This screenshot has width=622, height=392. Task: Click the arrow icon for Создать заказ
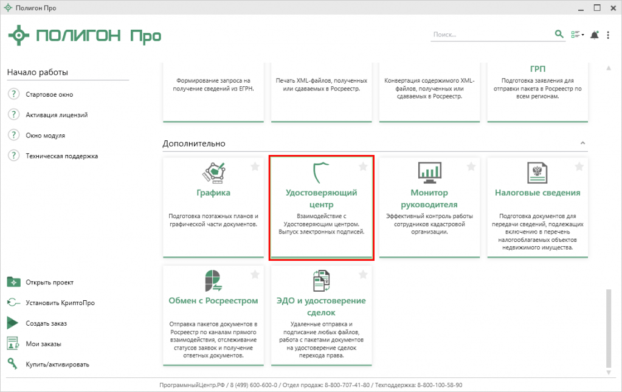(13, 323)
